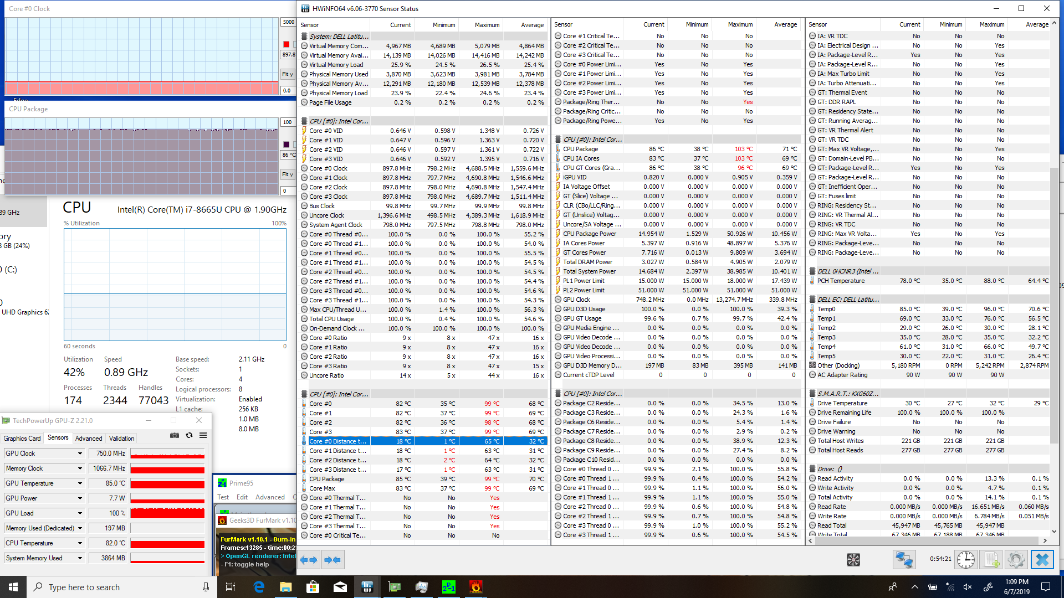1064x598 pixels.
Task: Open Memory Used (Dedicated) dropdown
Action: coord(80,528)
